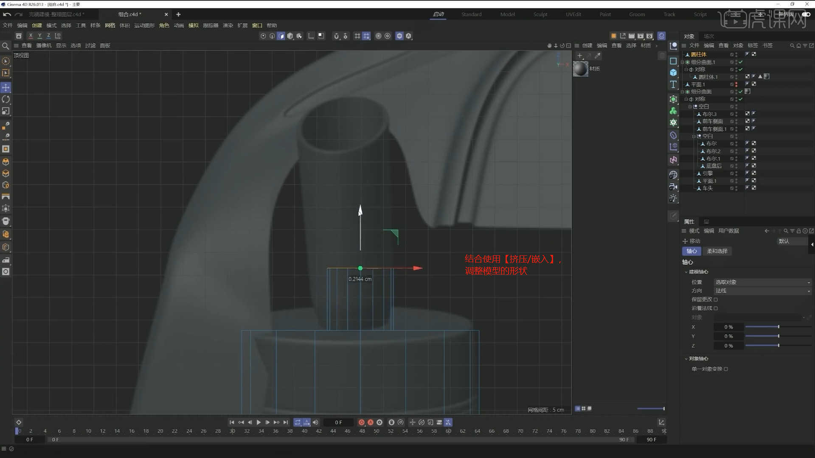Open the 网格 menu

pos(110,25)
